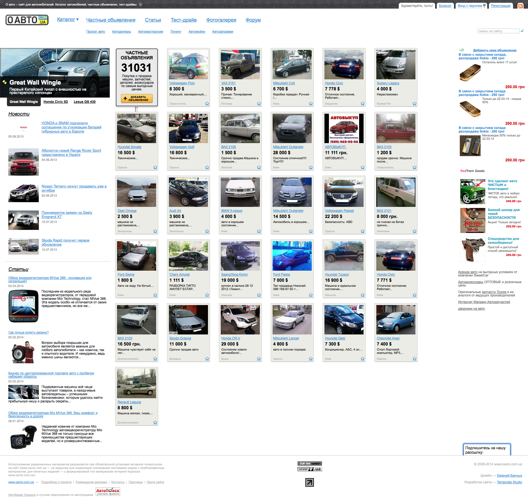Go to the Статьи section

pos(153,20)
